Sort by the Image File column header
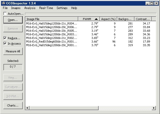 (52, 19)
